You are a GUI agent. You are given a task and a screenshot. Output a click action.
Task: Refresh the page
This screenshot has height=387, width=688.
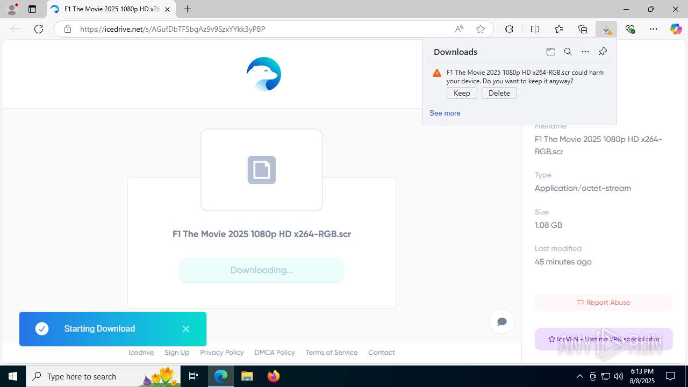pos(39,29)
